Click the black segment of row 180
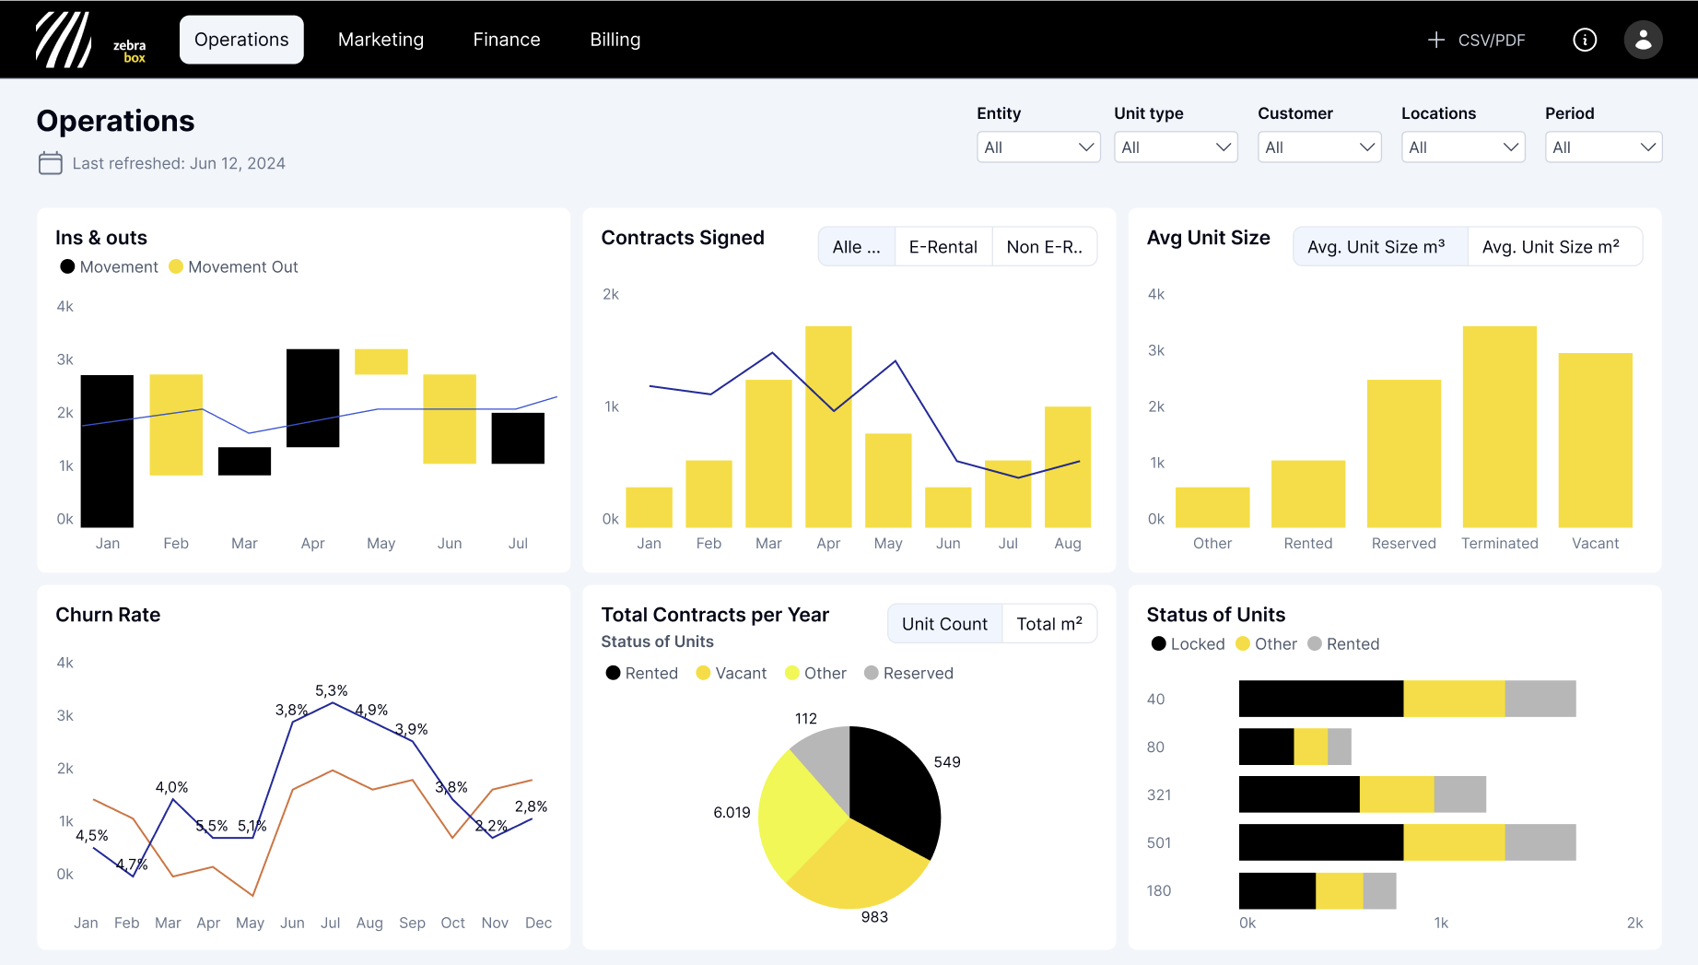Viewport: 1698px width, 965px height. tap(1277, 890)
